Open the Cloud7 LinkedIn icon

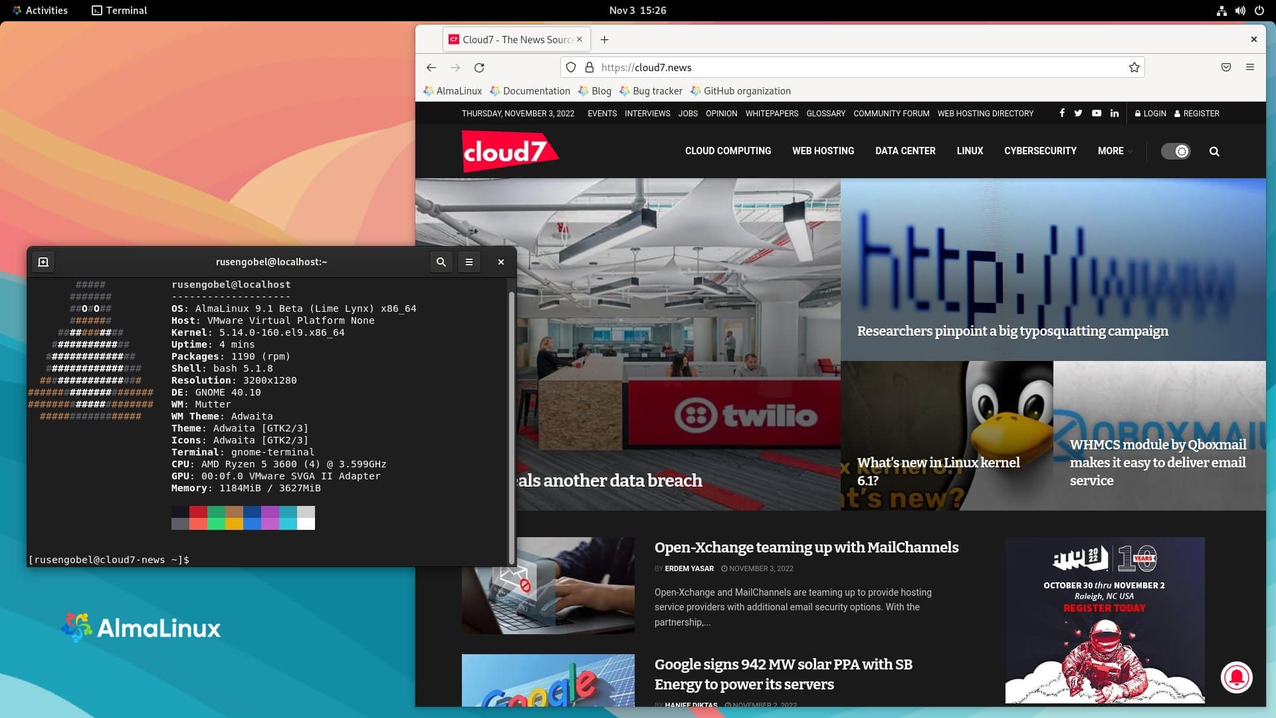[x=1115, y=113]
